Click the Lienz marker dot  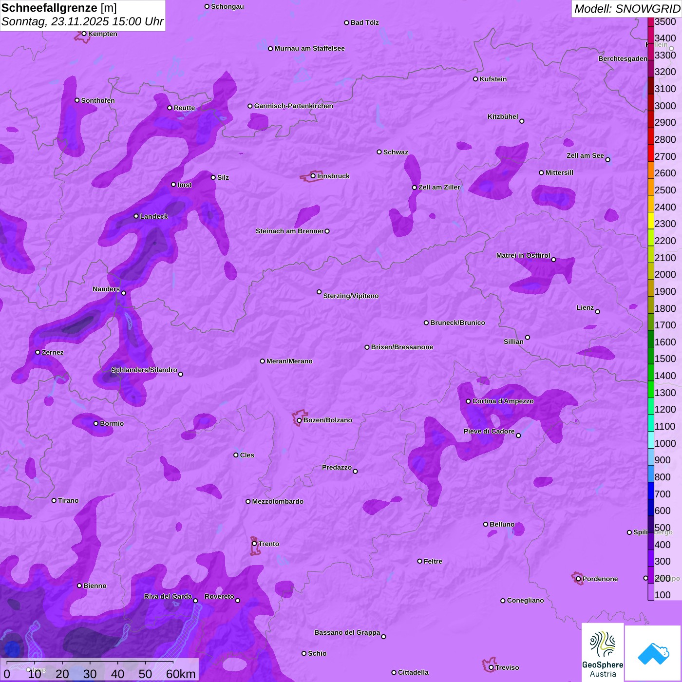598,312
